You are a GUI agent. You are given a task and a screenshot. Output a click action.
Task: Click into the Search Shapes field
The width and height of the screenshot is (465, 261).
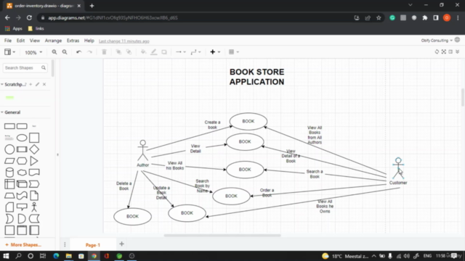[25, 67]
